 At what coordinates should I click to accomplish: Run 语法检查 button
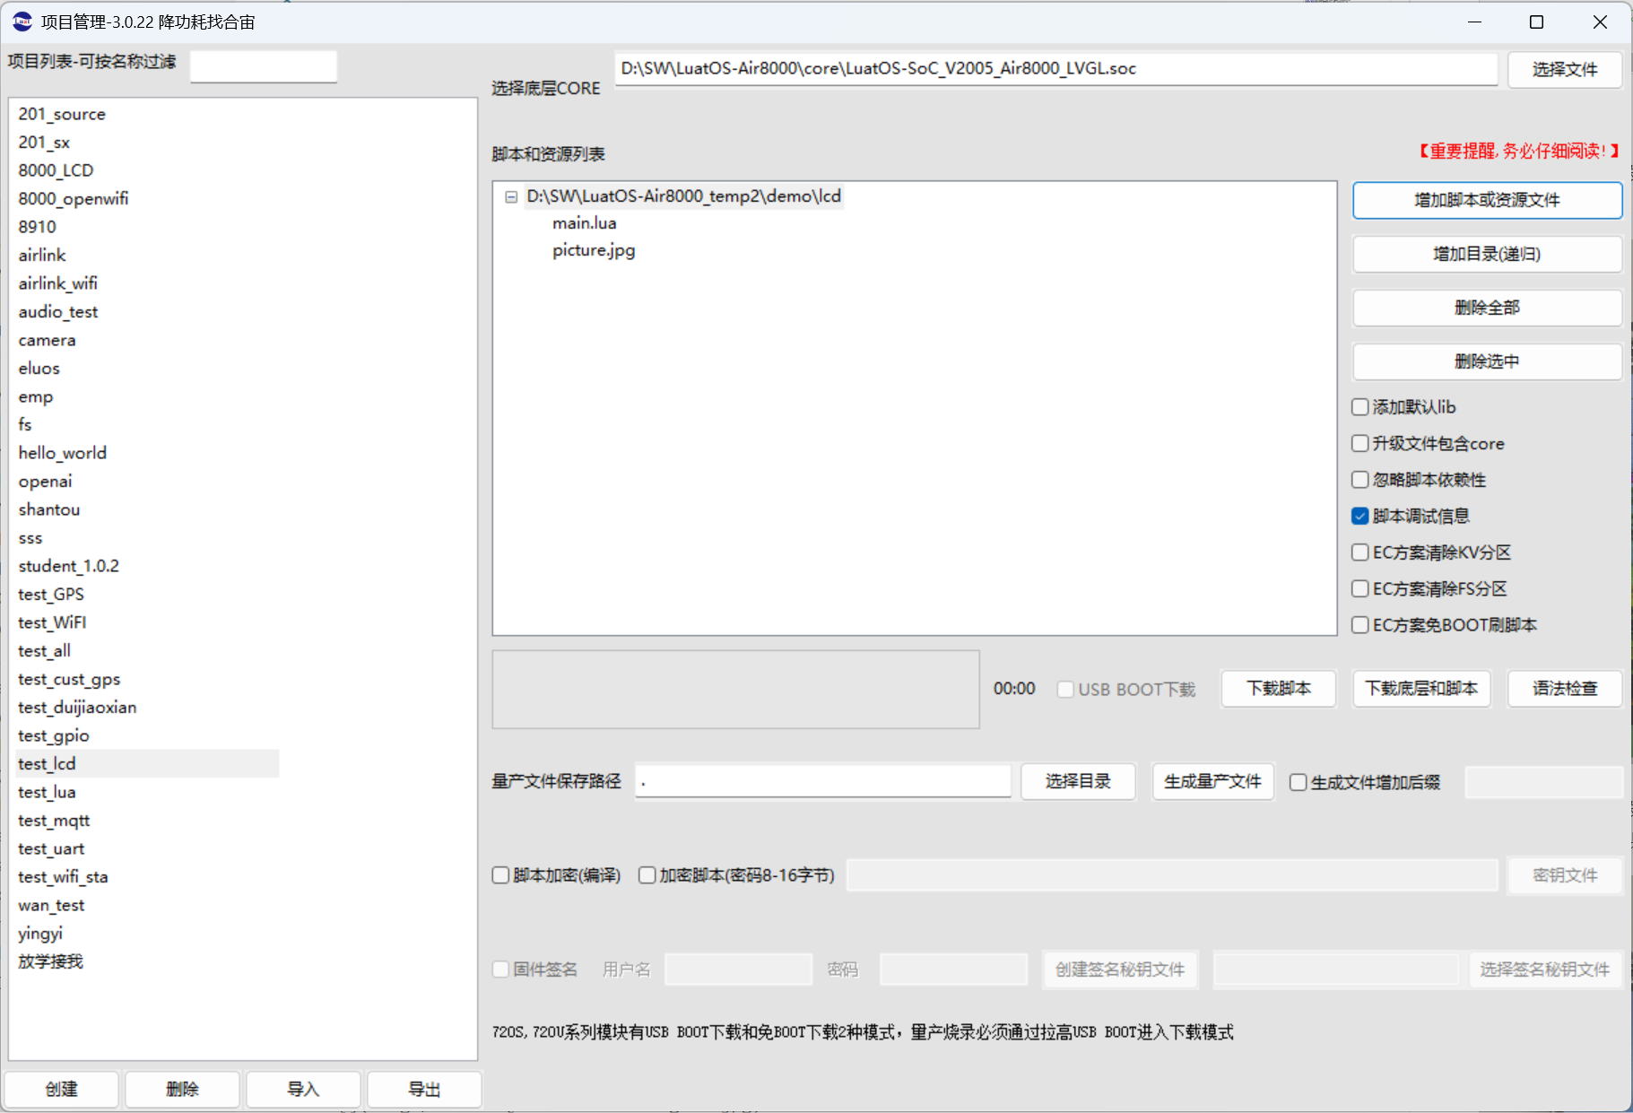coord(1564,689)
